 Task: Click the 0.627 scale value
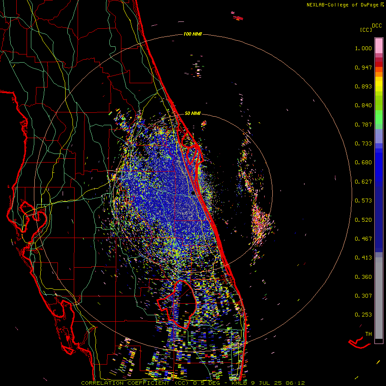(363, 182)
